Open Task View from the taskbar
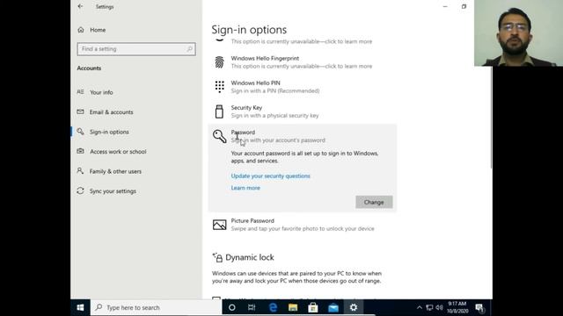563x316 pixels. (252, 307)
